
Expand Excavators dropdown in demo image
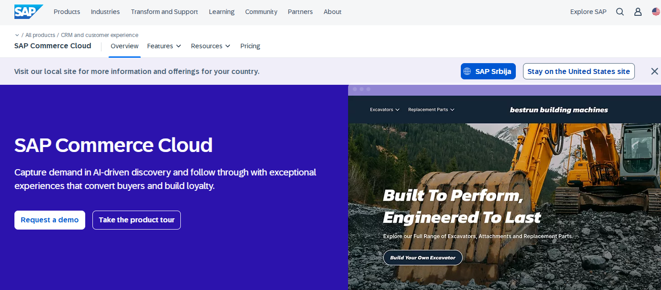pos(385,110)
